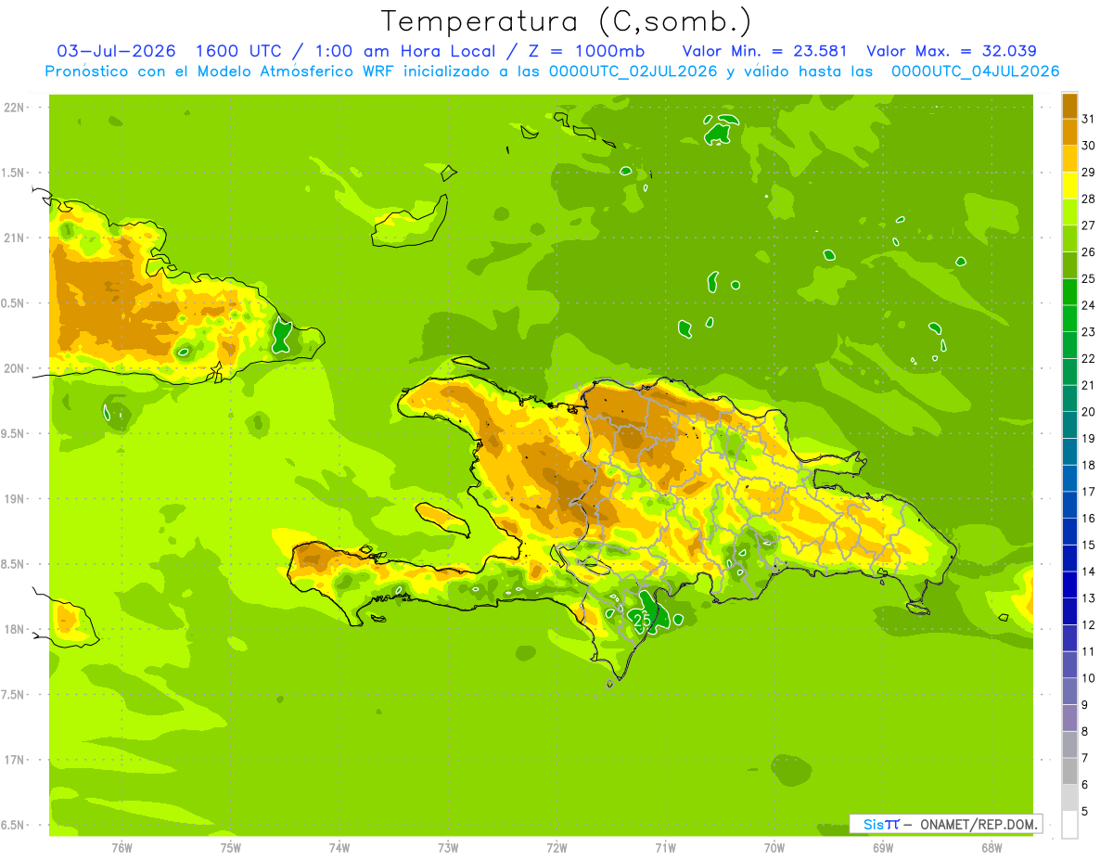Pick the legend swatch between 10 and 11
The height and width of the screenshot is (860, 1113).
tap(1069, 664)
